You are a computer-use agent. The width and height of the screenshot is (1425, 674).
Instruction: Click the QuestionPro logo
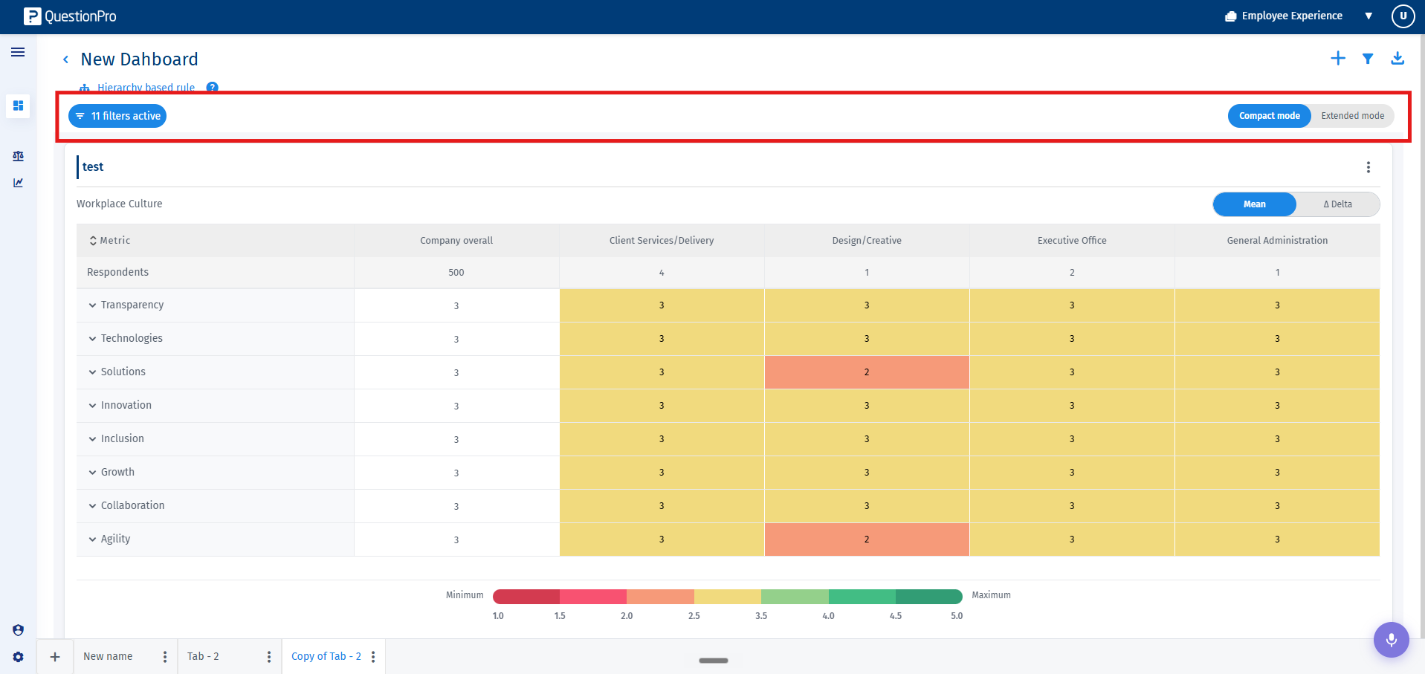pyautogui.click(x=70, y=16)
